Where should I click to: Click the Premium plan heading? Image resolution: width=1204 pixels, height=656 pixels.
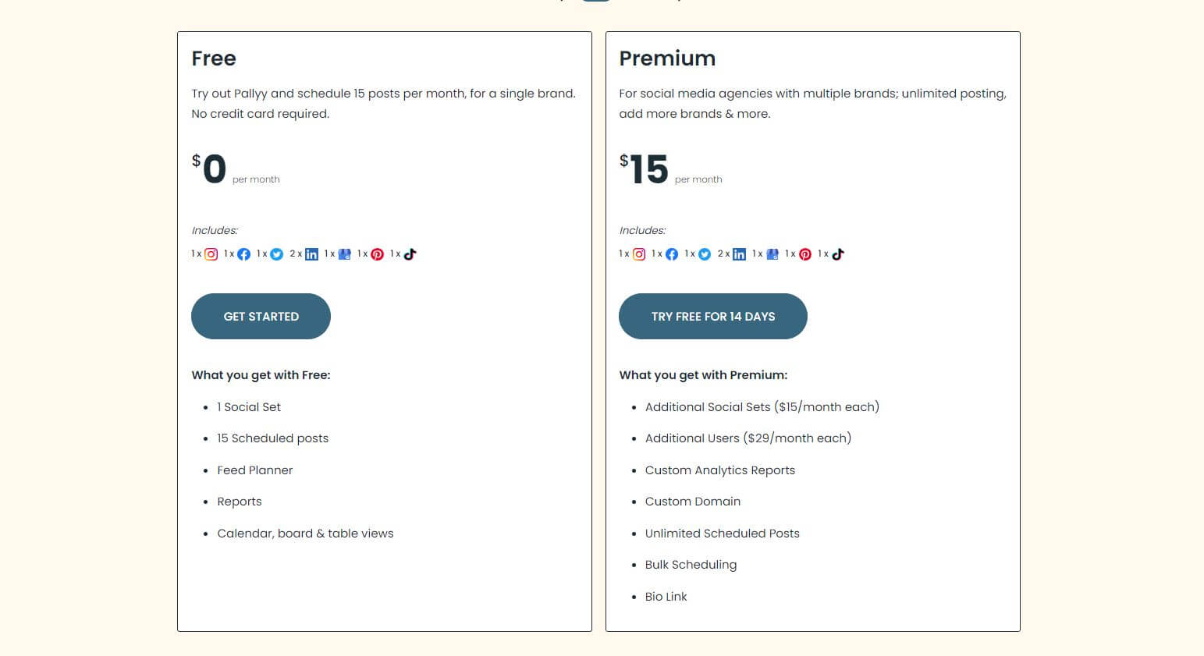[667, 59]
